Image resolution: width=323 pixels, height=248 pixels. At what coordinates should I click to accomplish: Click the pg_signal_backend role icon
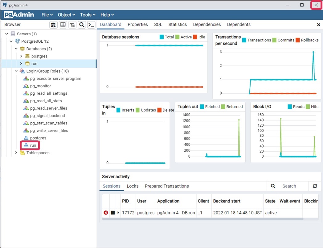(26, 116)
